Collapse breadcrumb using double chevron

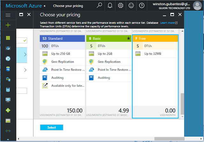(45, 6)
